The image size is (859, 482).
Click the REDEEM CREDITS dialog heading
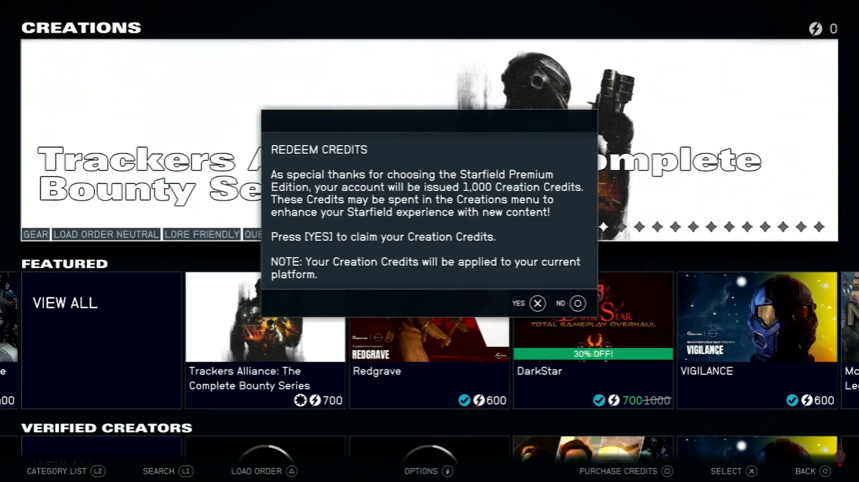pyautogui.click(x=319, y=150)
